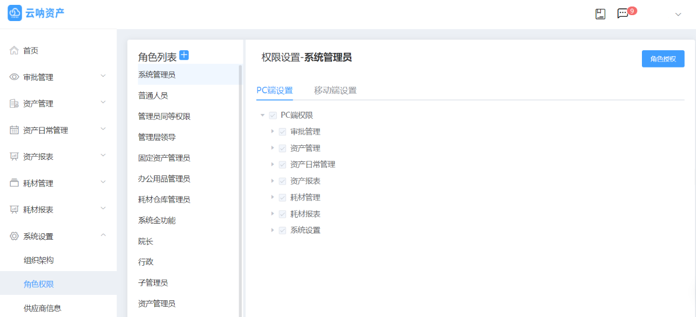Image resolution: width=696 pixels, height=317 pixels.
Task: Click the 系统设置 gear icon
Action: (14, 236)
